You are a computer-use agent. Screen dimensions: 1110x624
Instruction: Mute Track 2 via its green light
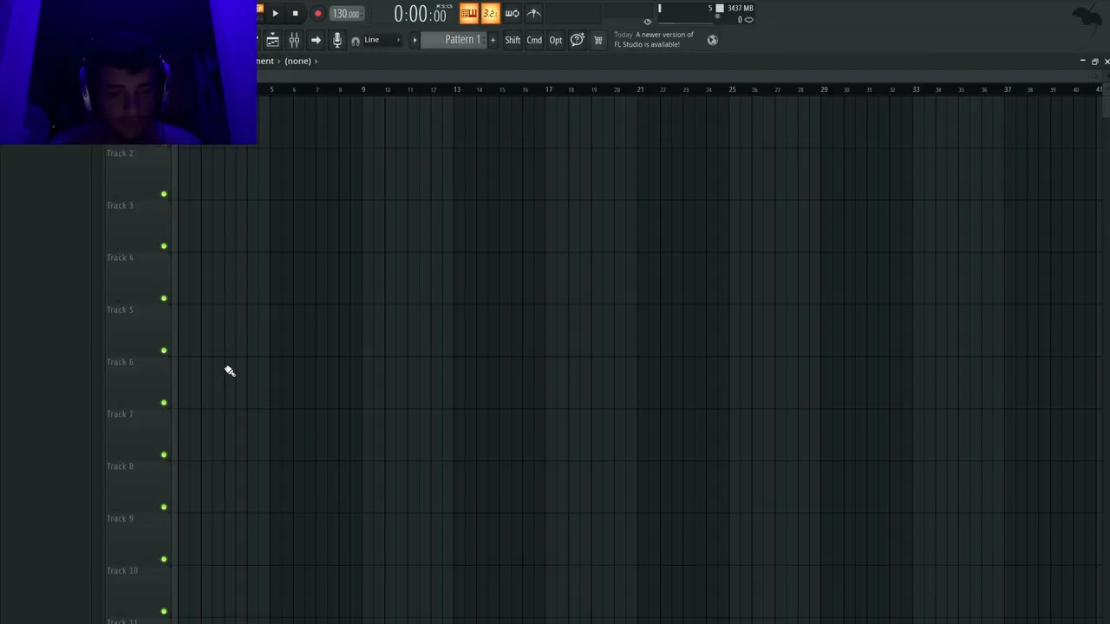[x=164, y=194]
